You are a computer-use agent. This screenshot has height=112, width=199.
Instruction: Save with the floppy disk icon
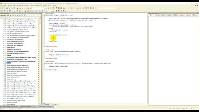(x=7, y=8)
